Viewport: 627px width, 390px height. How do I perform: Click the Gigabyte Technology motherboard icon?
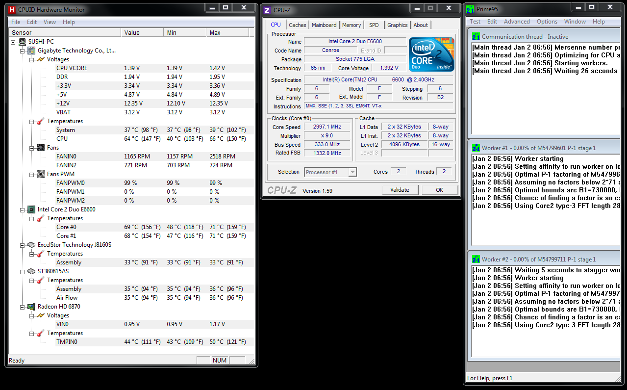click(x=31, y=51)
